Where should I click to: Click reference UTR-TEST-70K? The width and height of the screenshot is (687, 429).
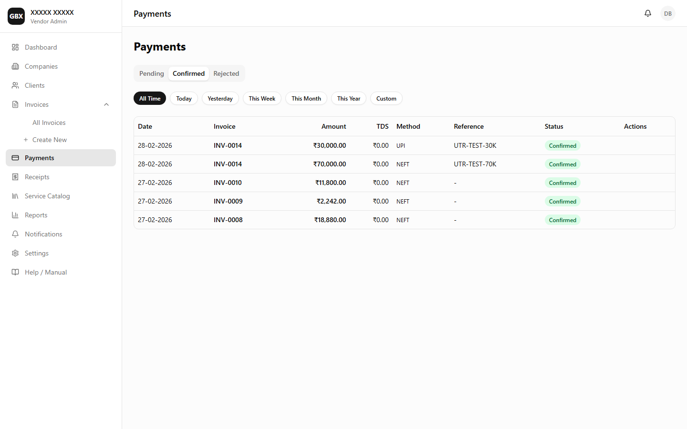(475, 164)
